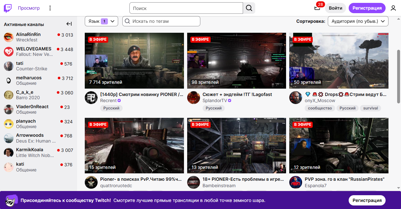Switch to the Просмотр tab
Viewport: 401px width, 209px height.
29,8
